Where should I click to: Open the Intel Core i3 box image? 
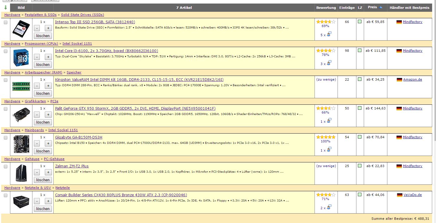(21, 58)
